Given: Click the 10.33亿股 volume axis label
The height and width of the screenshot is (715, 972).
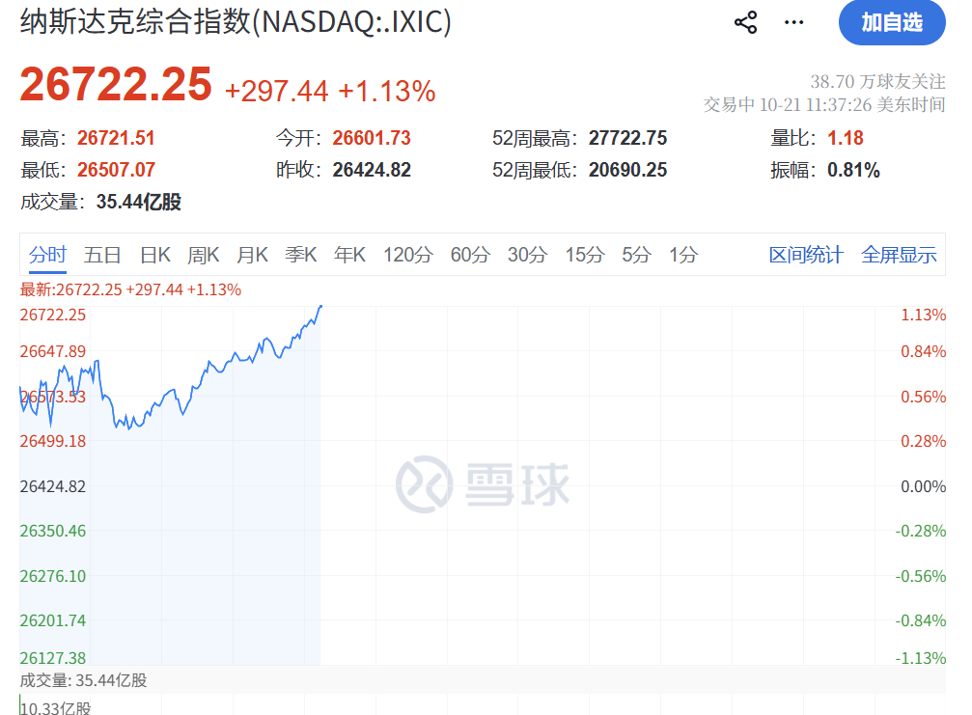Looking at the screenshot, I should (x=56, y=707).
